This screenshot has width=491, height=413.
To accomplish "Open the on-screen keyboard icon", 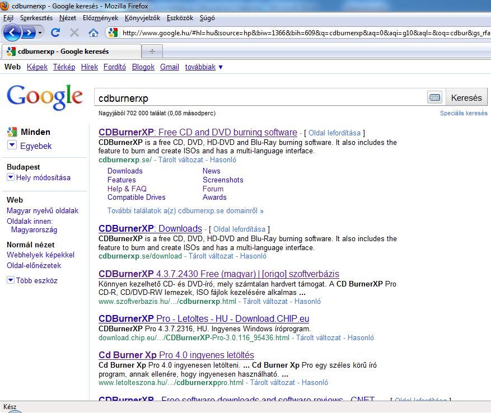I will 434,97.
